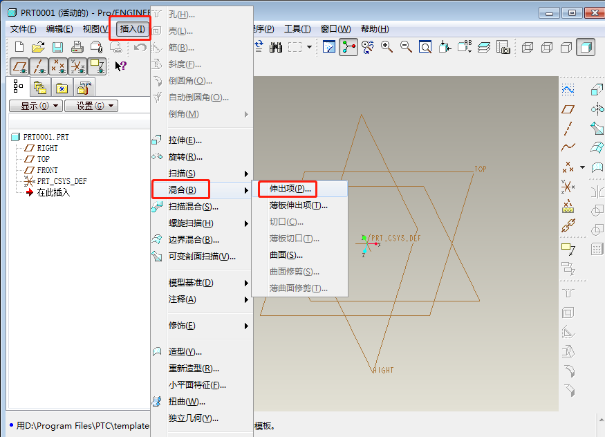The image size is (605, 437).
Task: Select the Datum Axis tool on right toolbar
Action: [568, 129]
